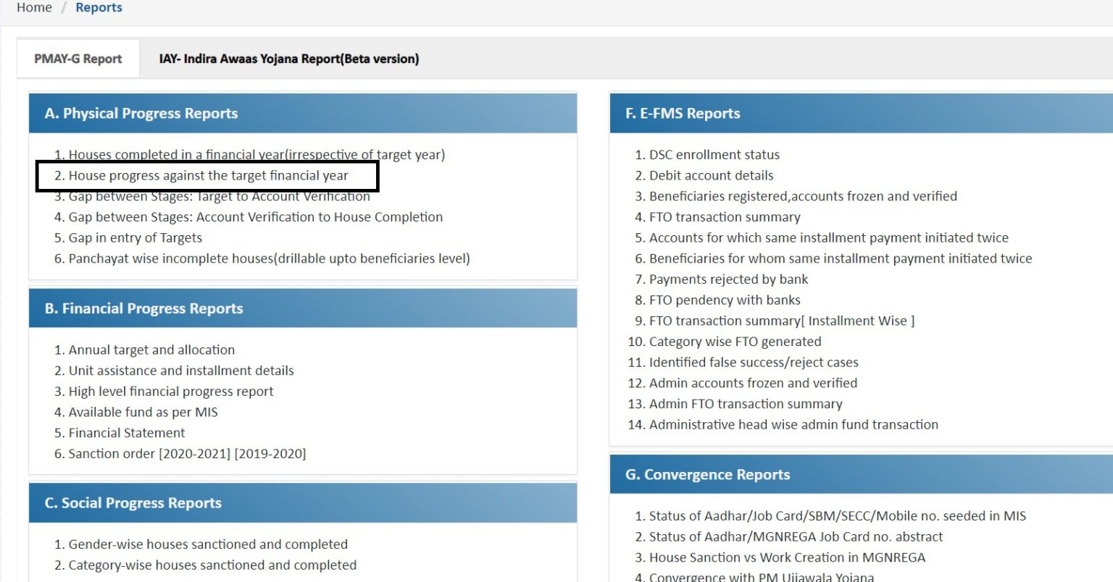The height and width of the screenshot is (582, 1113).
Task: Open Category wise FTO generated report
Action: 735,342
